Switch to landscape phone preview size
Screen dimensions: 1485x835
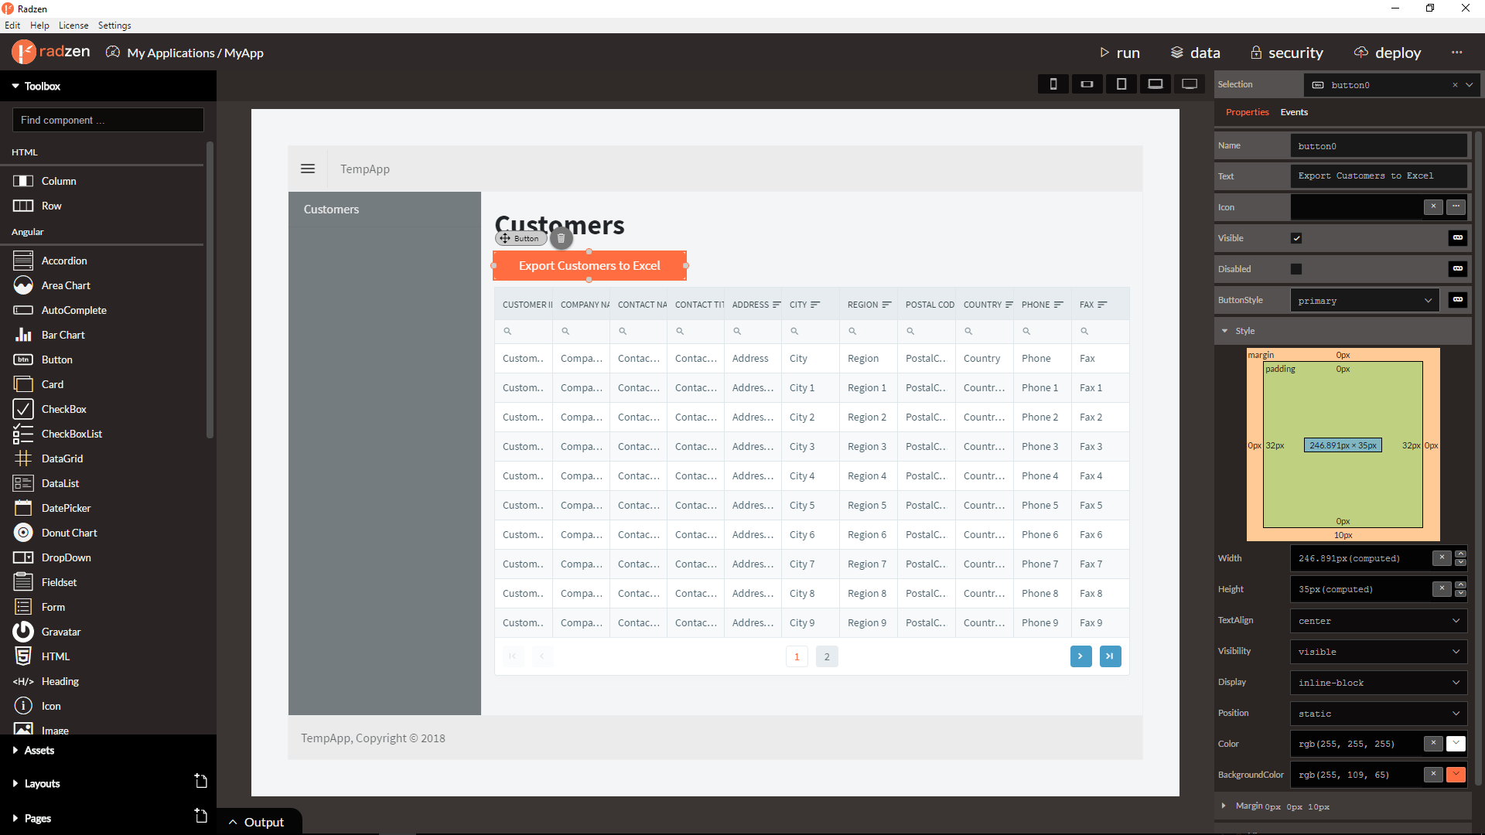coord(1087,83)
